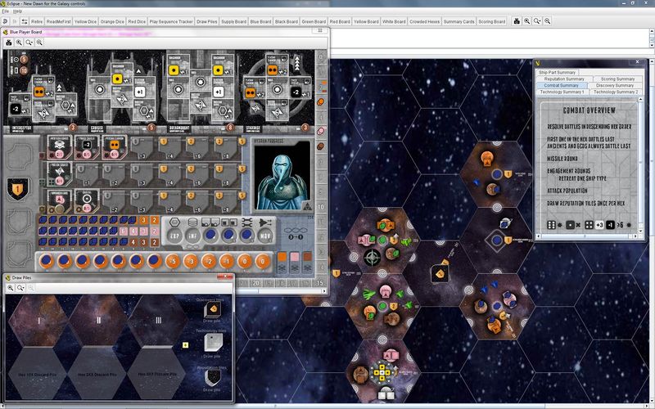
Task: Open the File menu
Action: click(5, 11)
